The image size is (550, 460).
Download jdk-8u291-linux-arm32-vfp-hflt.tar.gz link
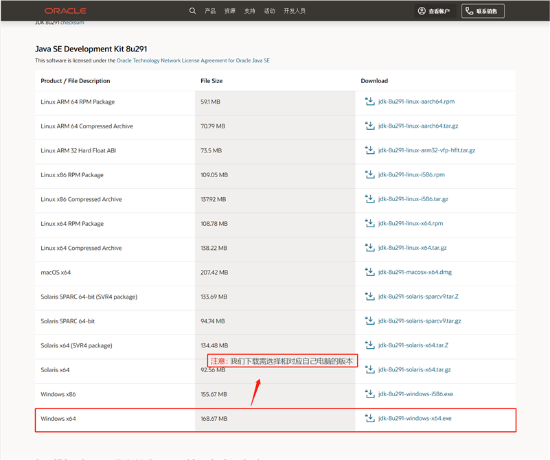tap(427, 150)
